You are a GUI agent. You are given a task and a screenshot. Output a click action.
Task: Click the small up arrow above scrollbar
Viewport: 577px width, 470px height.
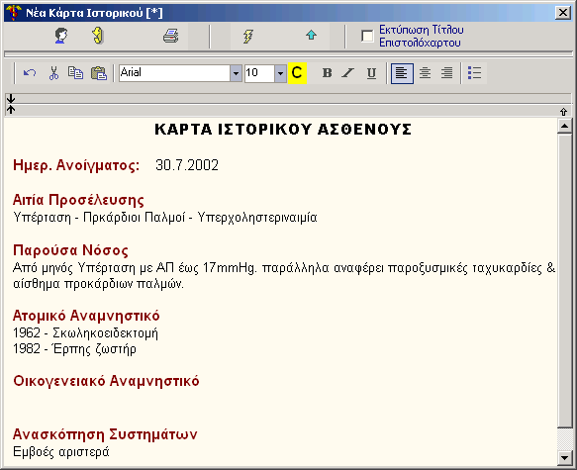563,112
